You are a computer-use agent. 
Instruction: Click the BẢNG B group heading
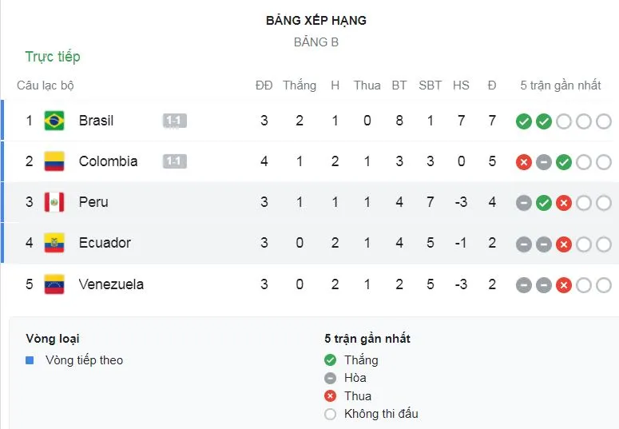316,42
